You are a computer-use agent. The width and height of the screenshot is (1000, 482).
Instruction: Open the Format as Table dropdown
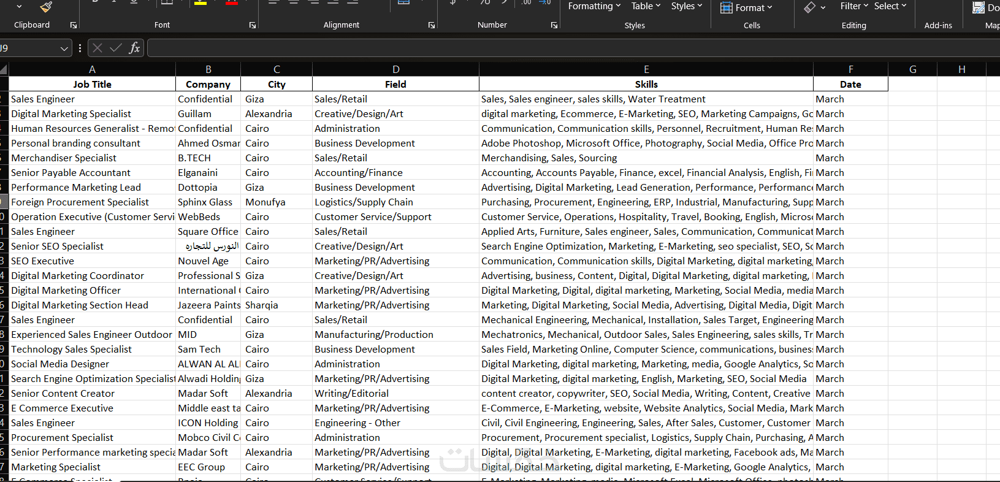click(646, 6)
